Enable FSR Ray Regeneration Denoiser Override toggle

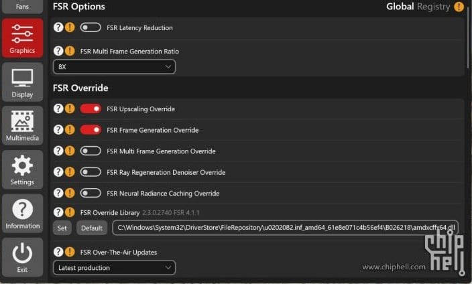91,171
